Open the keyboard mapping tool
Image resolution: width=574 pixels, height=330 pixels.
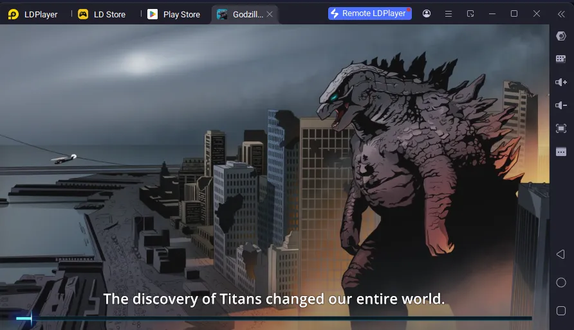tap(561, 59)
